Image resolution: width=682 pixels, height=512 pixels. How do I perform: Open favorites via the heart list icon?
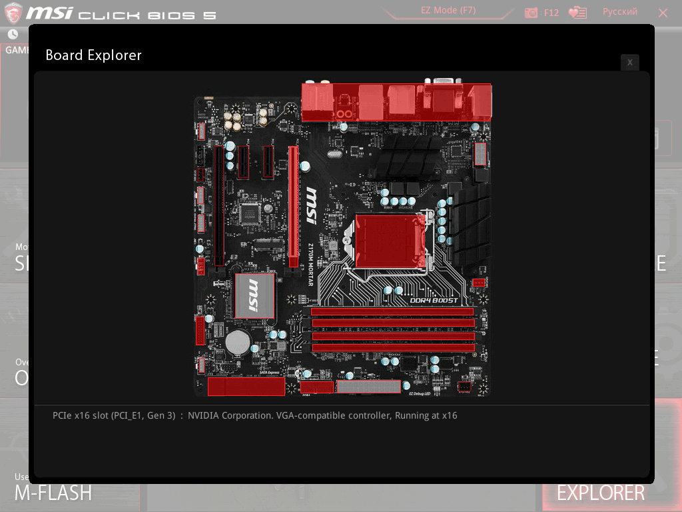[577, 13]
